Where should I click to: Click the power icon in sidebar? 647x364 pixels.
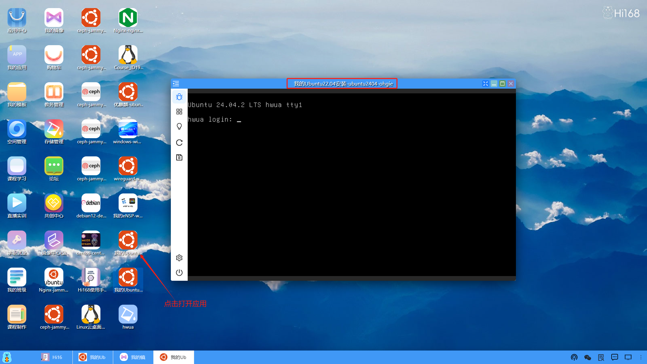(x=179, y=273)
